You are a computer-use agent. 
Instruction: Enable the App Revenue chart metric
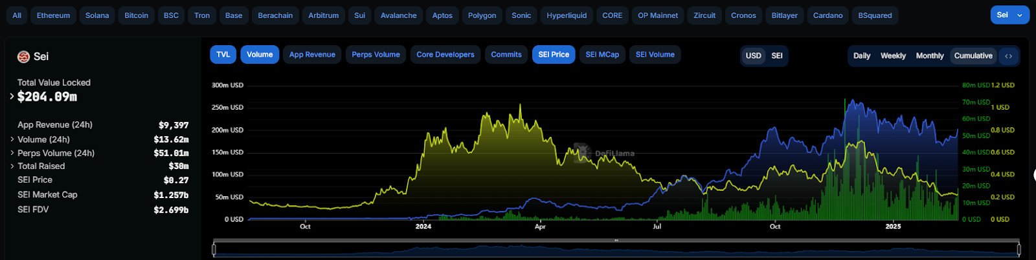[x=312, y=55]
